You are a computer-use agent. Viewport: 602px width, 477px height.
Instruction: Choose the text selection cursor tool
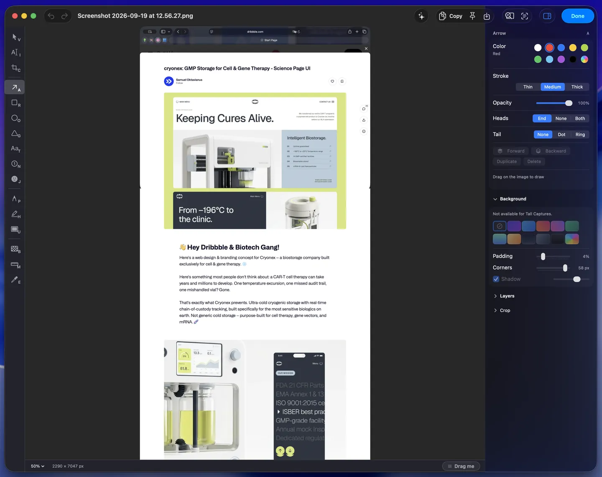click(x=15, y=53)
